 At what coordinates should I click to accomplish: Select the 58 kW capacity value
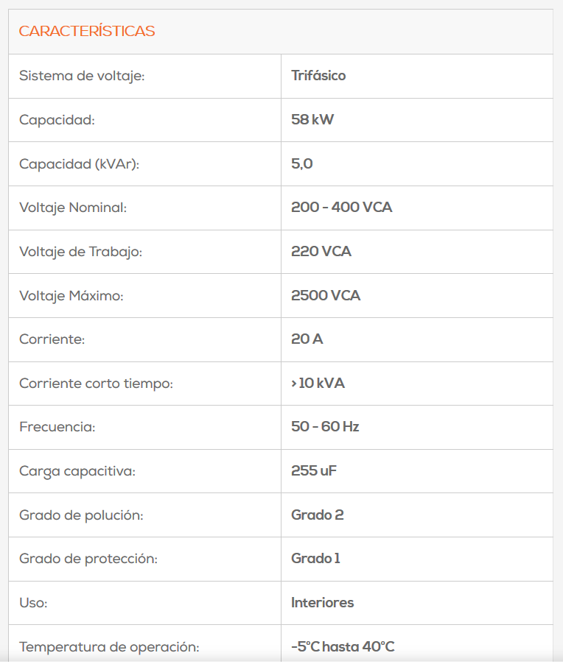coord(312,119)
